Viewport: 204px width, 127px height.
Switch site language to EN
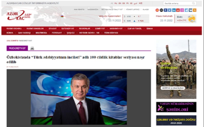120,3
